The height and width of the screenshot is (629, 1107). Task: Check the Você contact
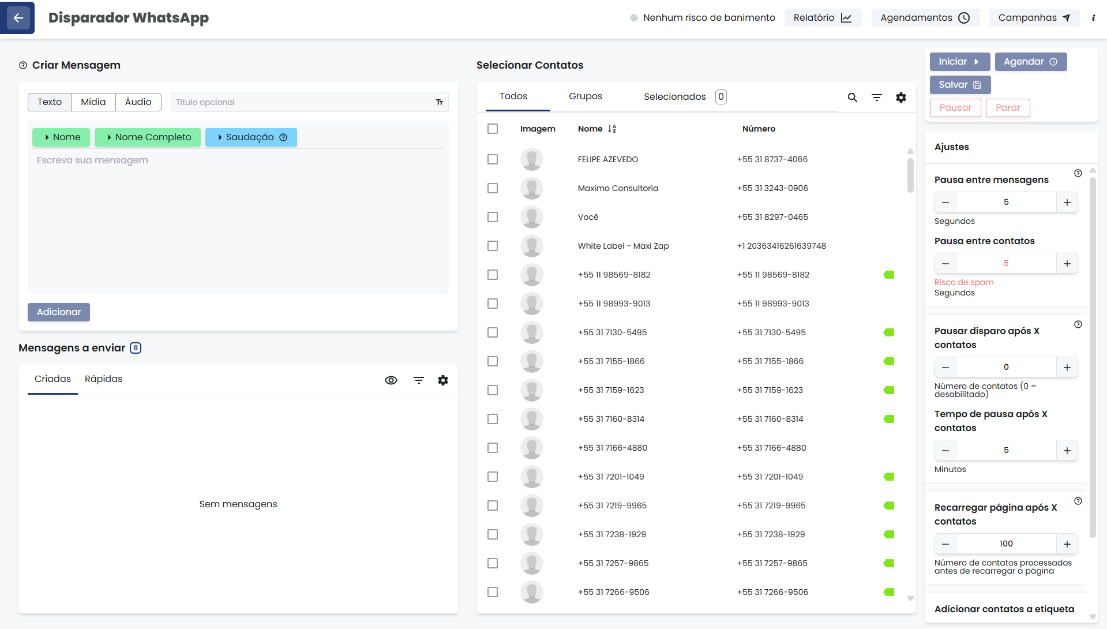[x=493, y=217]
